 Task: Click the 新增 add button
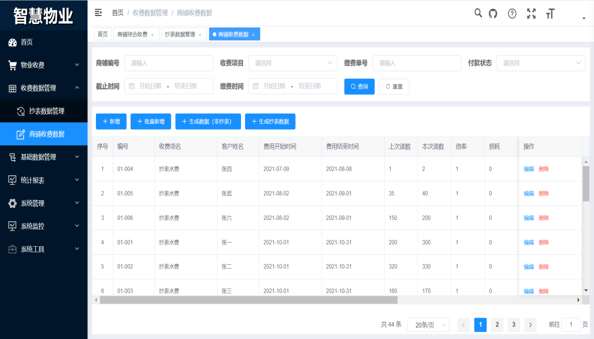coord(111,121)
